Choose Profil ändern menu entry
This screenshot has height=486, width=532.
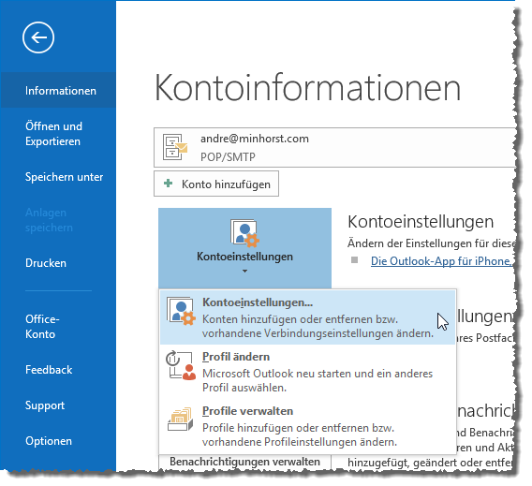pos(307,372)
